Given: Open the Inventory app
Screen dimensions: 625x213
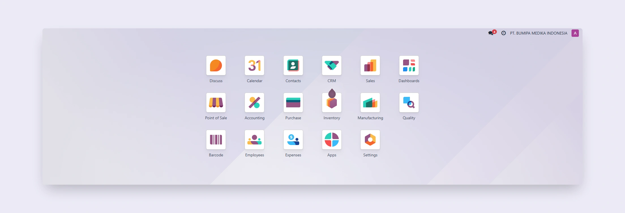Looking at the screenshot, I should [x=332, y=103].
